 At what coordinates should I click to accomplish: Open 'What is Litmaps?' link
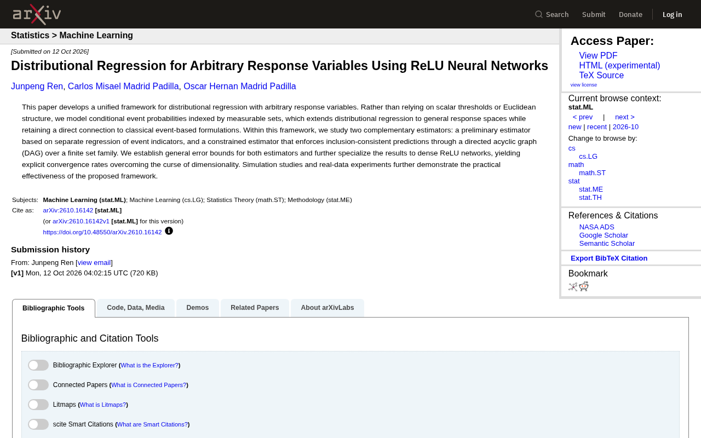point(103,405)
